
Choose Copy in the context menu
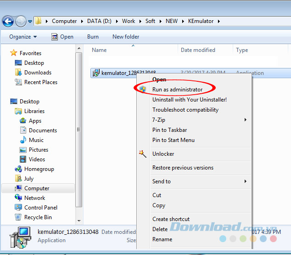[x=159, y=205]
